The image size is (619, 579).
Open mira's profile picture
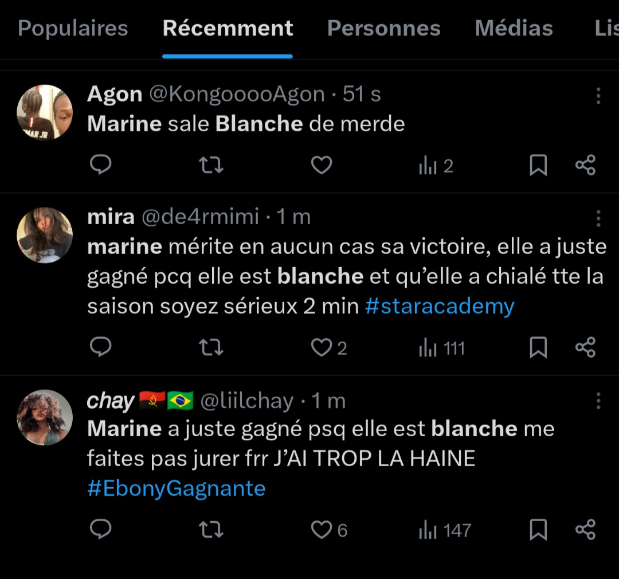[45, 235]
